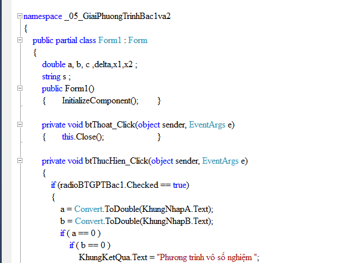Click EventArgs in btThoat_Click signature
Image resolution: width=353 pixels, height=263 pixels.
[207, 125]
